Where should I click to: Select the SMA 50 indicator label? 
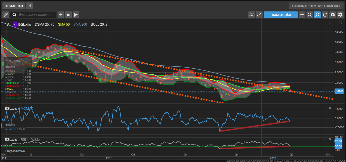pos(64,25)
